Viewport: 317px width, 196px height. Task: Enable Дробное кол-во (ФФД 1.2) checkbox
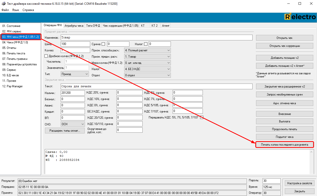[46, 56]
